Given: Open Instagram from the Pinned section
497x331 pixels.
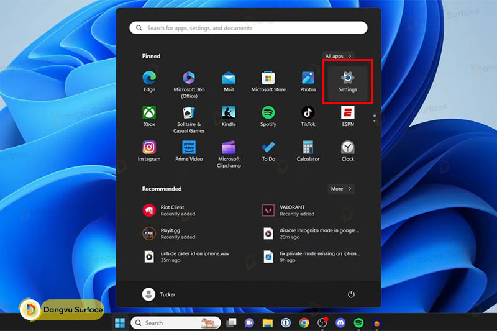Looking at the screenshot, I should click(x=149, y=150).
